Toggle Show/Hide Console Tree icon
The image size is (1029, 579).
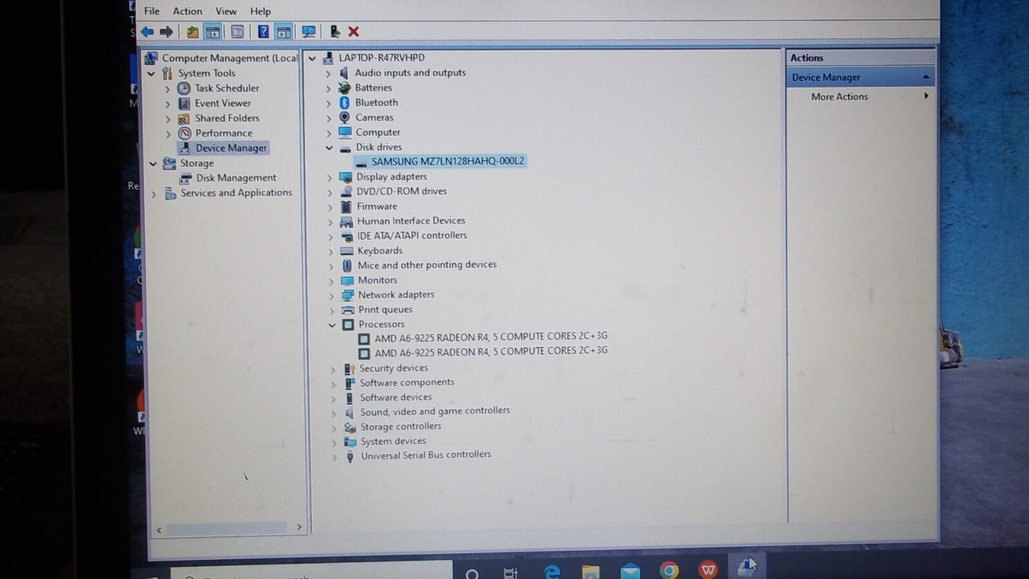click(213, 32)
